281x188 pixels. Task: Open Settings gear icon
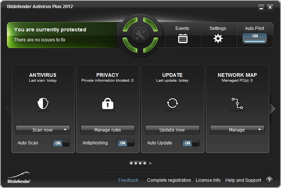click(x=218, y=38)
